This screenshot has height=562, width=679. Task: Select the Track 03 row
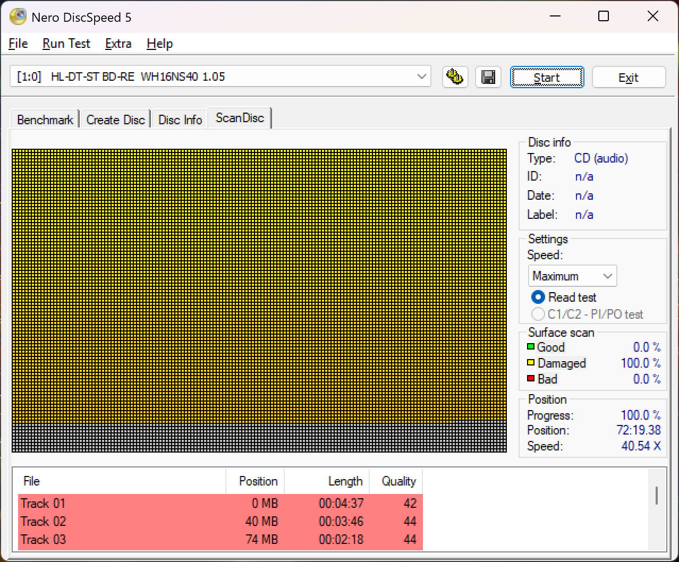point(220,539)
